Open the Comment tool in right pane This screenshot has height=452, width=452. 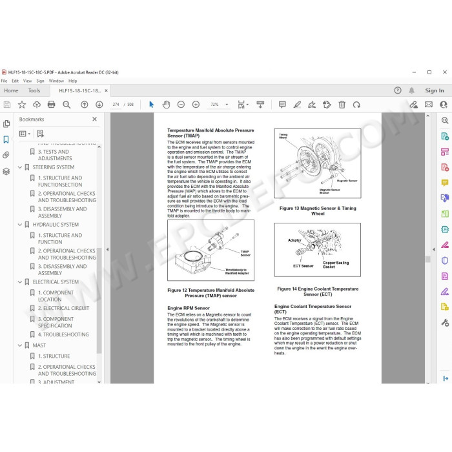click(445, 183)
